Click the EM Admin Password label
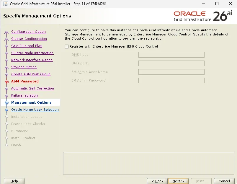Viewport: 237px width, 184px height. click(x=89, y=80)
